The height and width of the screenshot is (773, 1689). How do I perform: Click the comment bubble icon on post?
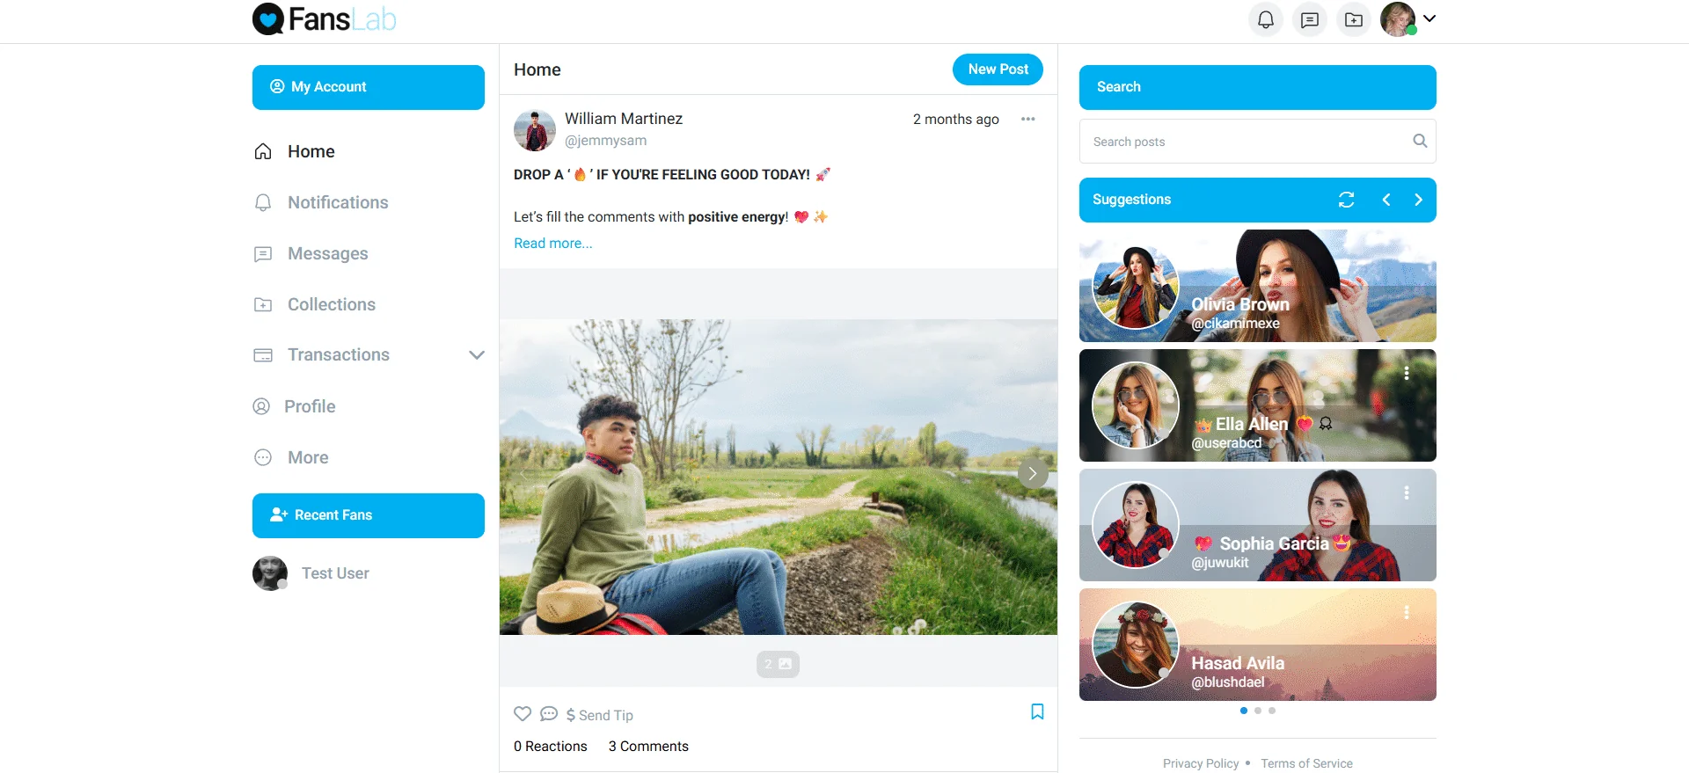click(549, 714)
